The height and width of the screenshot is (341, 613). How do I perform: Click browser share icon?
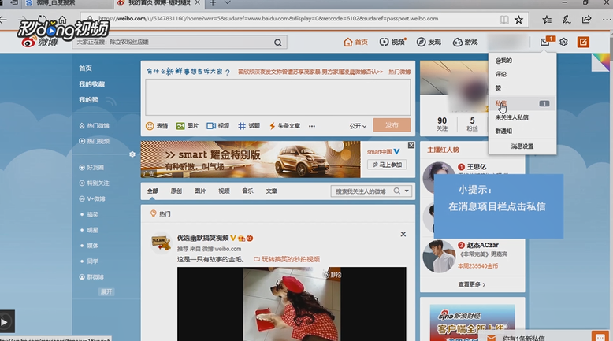point(586,20)
